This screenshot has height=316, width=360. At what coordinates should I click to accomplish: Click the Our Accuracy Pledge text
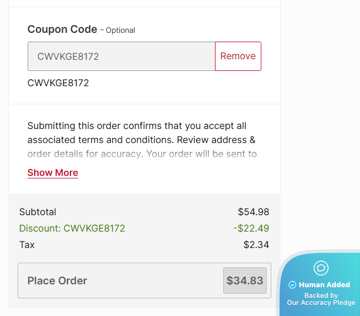(x=321, y=303)
